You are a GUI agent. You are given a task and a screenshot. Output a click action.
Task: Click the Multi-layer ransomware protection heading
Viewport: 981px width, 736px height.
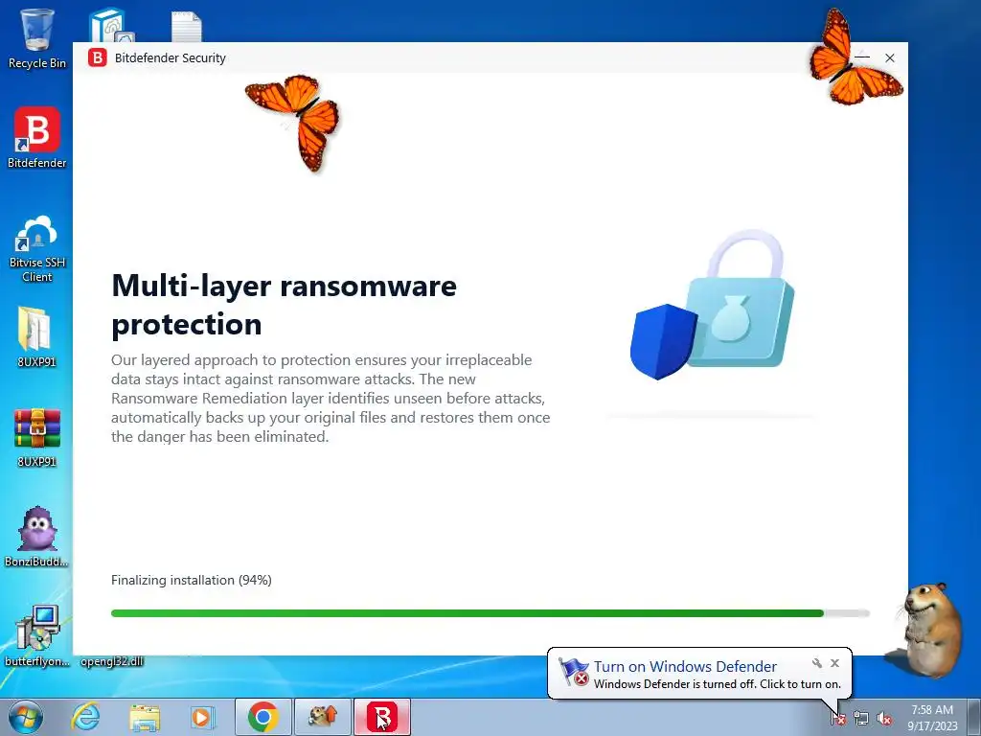[284, 305]
